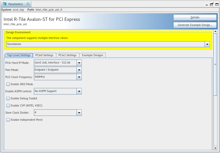Expand the PCIe Hard IP Mode dropdown arrow

click(79, 63)
